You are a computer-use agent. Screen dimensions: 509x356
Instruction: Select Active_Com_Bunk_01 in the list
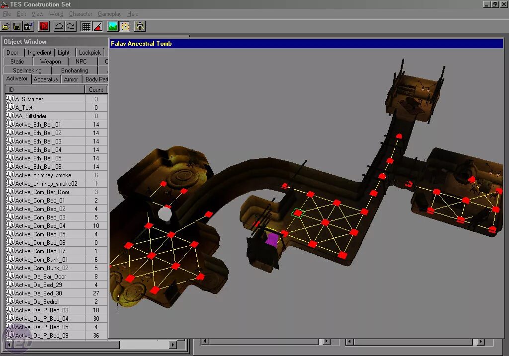point(57,259)
